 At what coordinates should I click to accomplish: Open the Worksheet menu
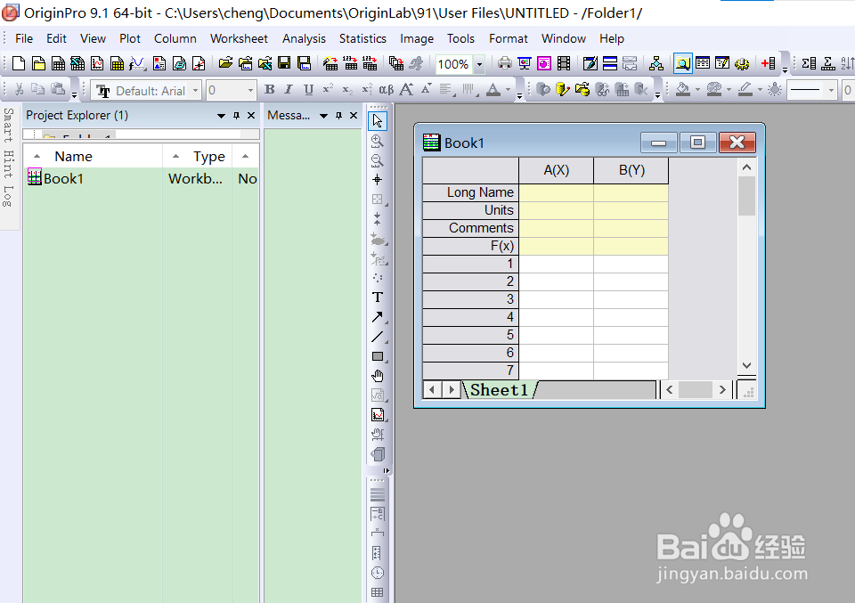coord(239,38)
